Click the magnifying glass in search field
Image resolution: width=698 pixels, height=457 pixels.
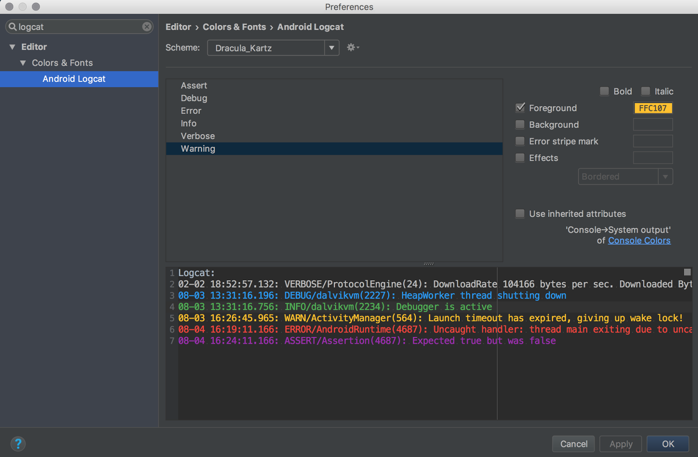(x=12, y=27)
